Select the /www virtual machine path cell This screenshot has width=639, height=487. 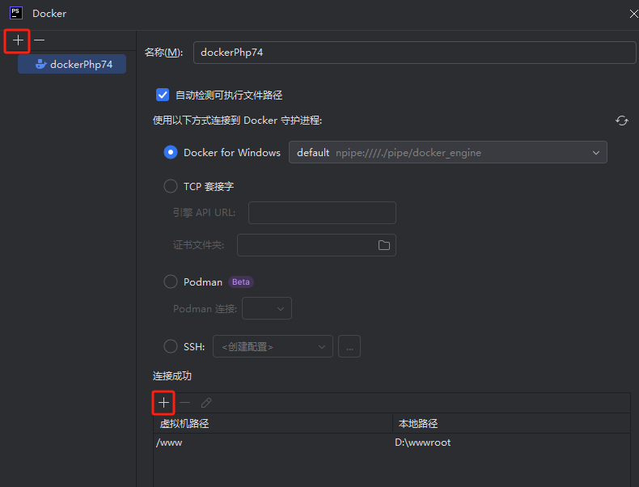(273, 443)
